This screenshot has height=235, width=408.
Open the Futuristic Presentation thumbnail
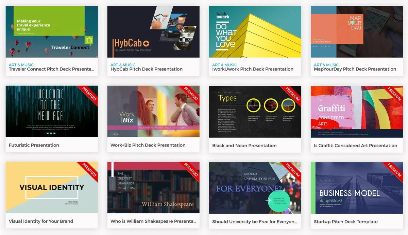[52, 112]
